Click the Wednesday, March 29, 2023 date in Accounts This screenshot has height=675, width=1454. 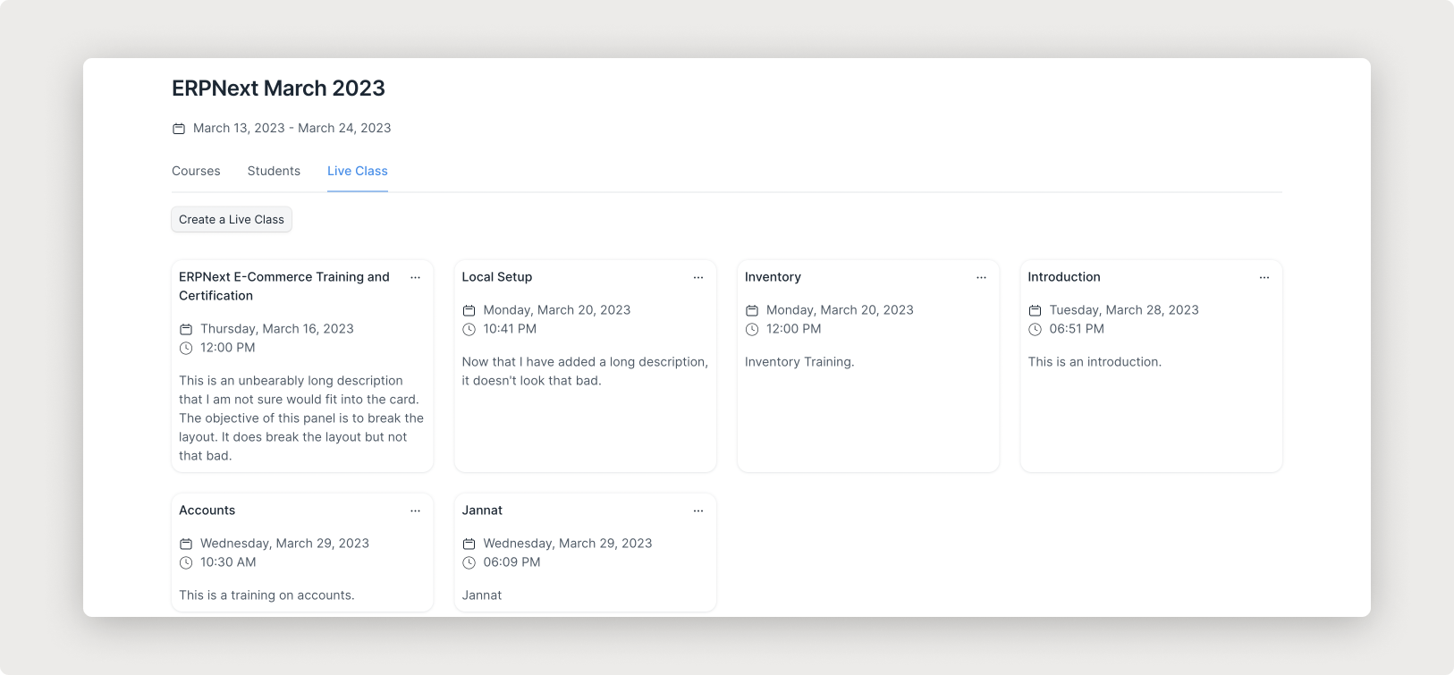tap(284, 544)
